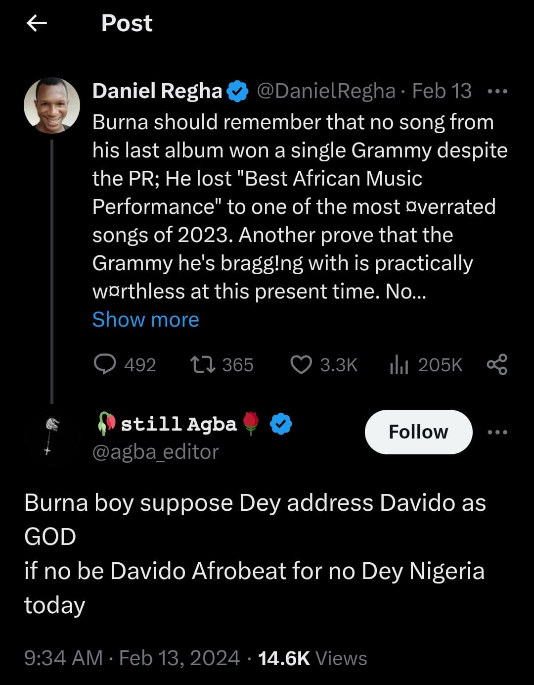Screen dimensions: 534x685
Task: Open the @agba_editor handle link
Action: [155, 452]
